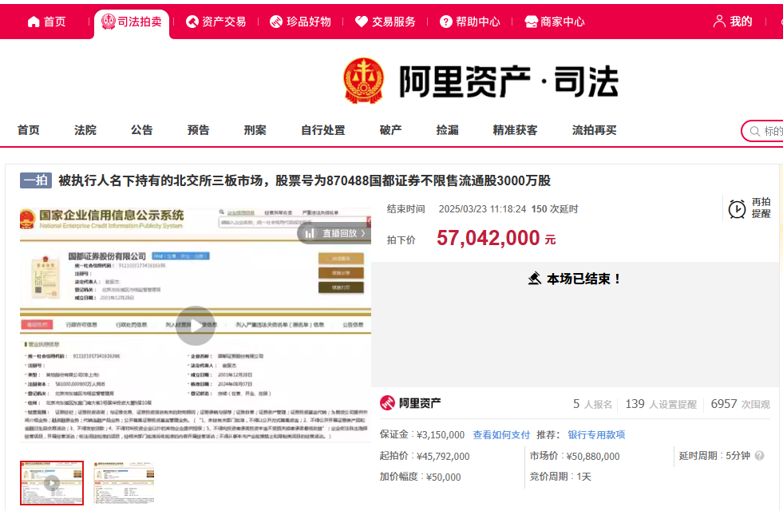Click the help icon beside 延时周期 5分钟
The width and height of the screenshot is (783, 511).
760,456
